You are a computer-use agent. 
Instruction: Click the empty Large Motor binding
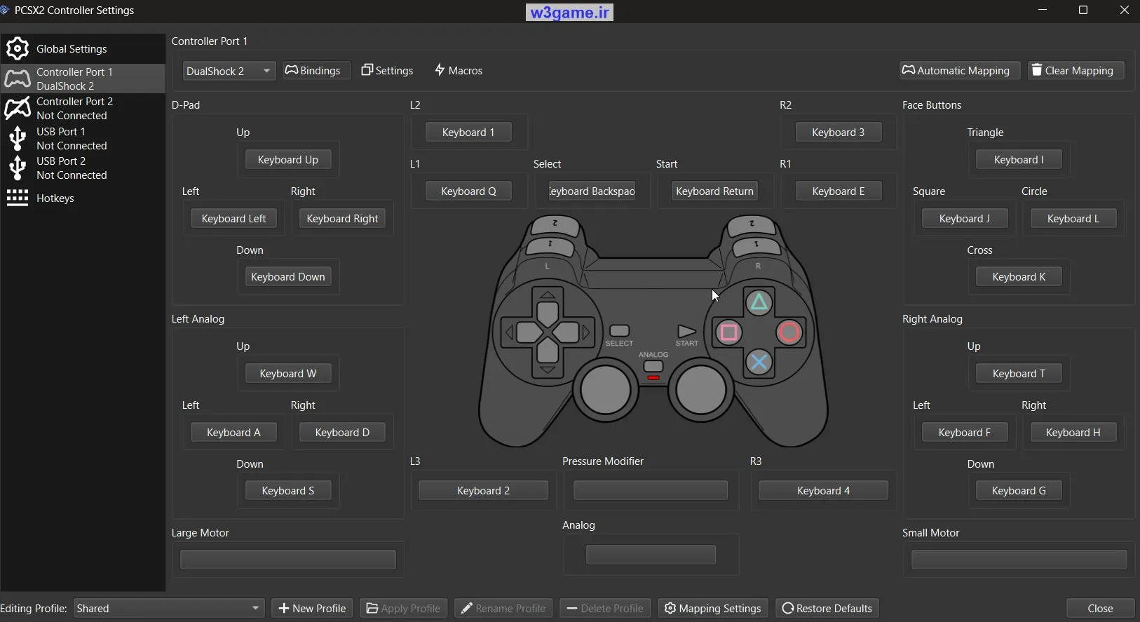[288, 560]
